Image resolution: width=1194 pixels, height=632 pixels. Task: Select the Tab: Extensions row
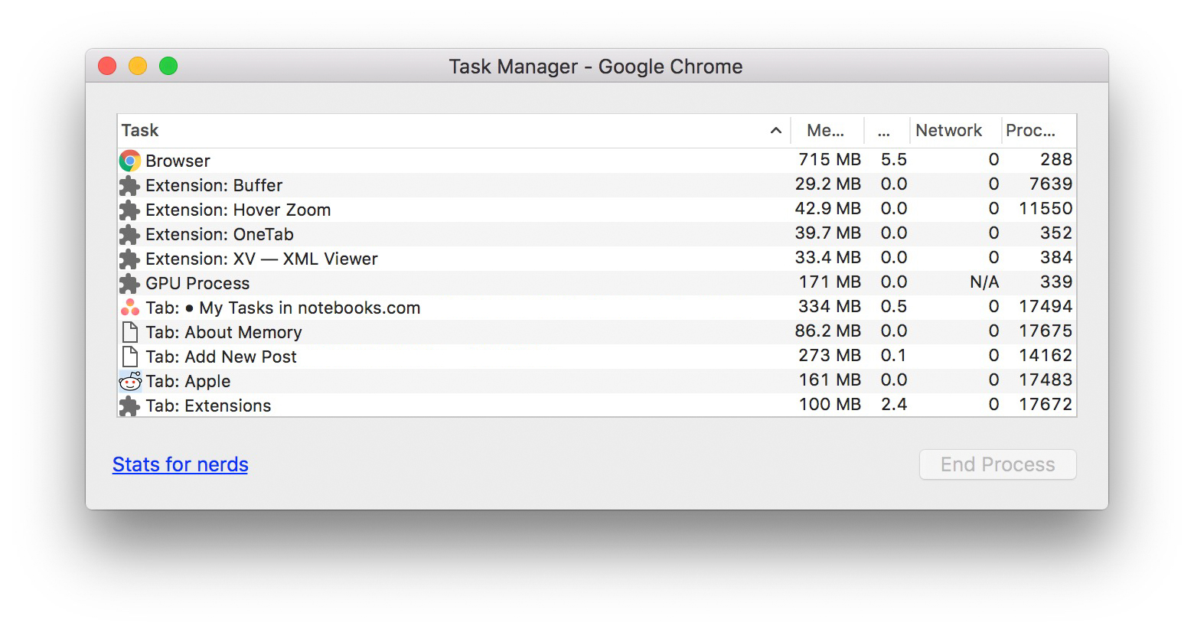597,405
